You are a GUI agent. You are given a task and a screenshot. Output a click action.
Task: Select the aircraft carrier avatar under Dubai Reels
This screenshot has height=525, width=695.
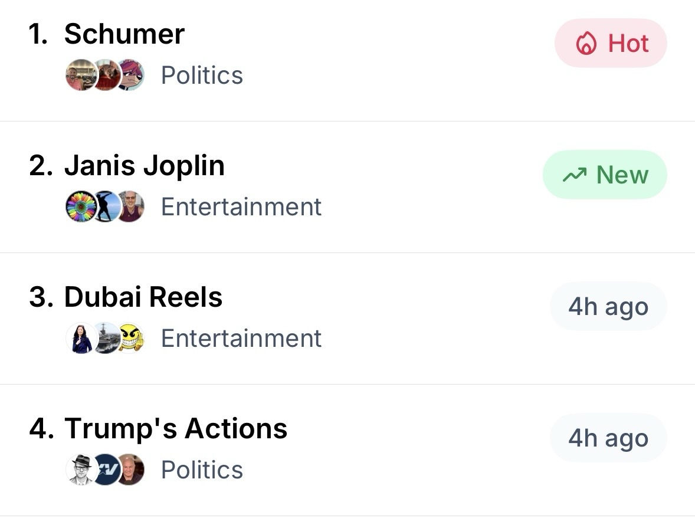(x=106, y=339)
